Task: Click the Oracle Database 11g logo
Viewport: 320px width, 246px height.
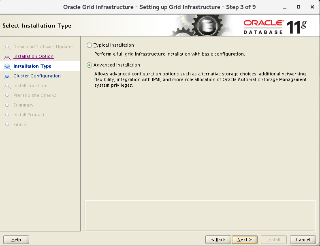Action: (275, 26)
